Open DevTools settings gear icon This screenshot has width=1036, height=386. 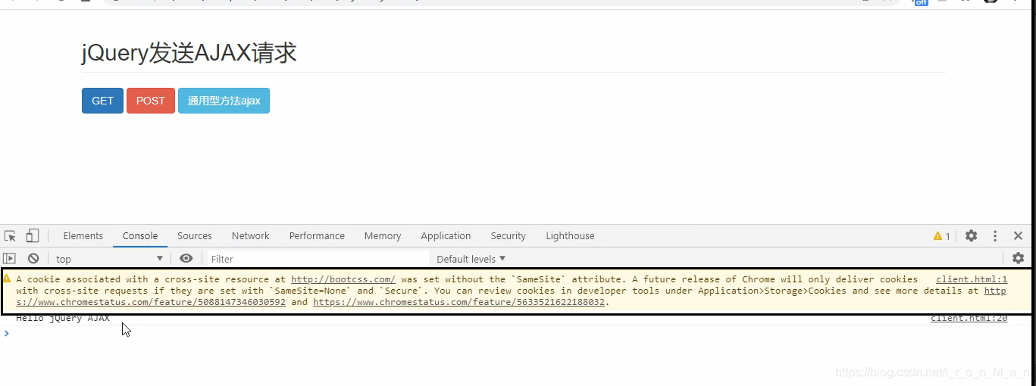tap(971, 236)
